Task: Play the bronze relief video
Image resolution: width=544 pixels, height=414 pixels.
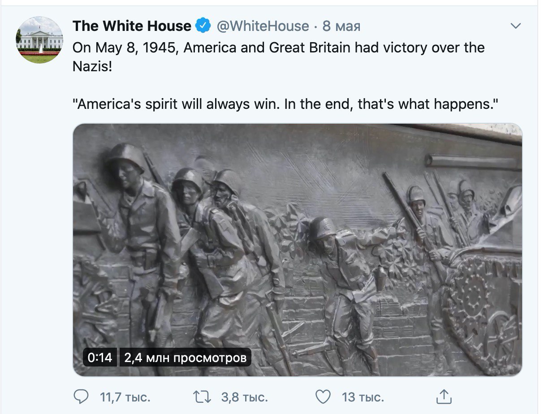Action: pos(298,250)
